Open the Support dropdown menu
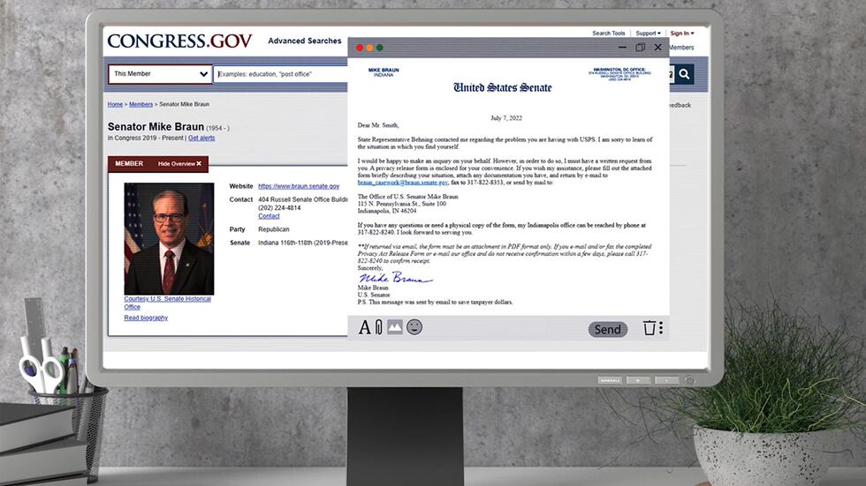 (648, 34)
